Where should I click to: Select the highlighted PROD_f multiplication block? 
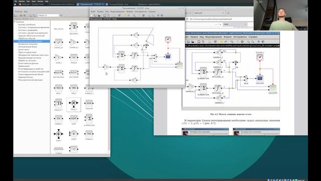74,105
